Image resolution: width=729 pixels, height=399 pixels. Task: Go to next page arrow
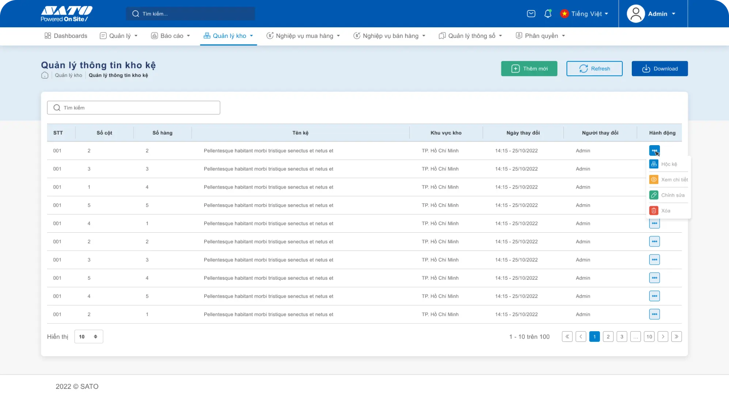click(663, 337)
